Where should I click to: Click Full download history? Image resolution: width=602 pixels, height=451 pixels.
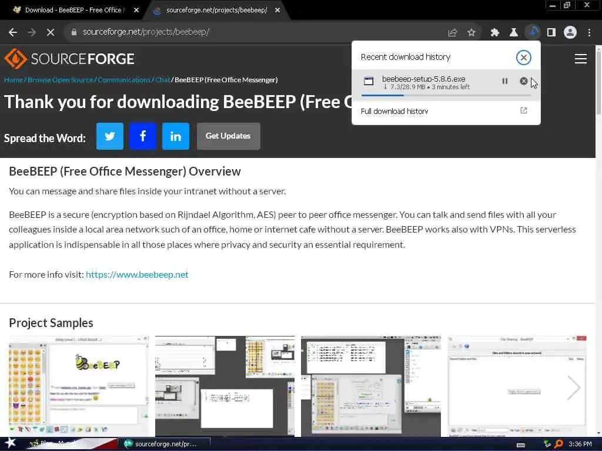tap(394, 111)
